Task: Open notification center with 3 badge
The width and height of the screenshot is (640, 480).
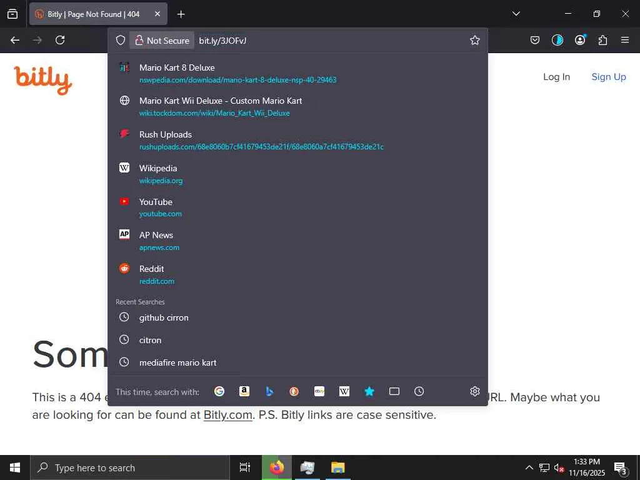Action: pyautogui.click(x=621, y=467)
